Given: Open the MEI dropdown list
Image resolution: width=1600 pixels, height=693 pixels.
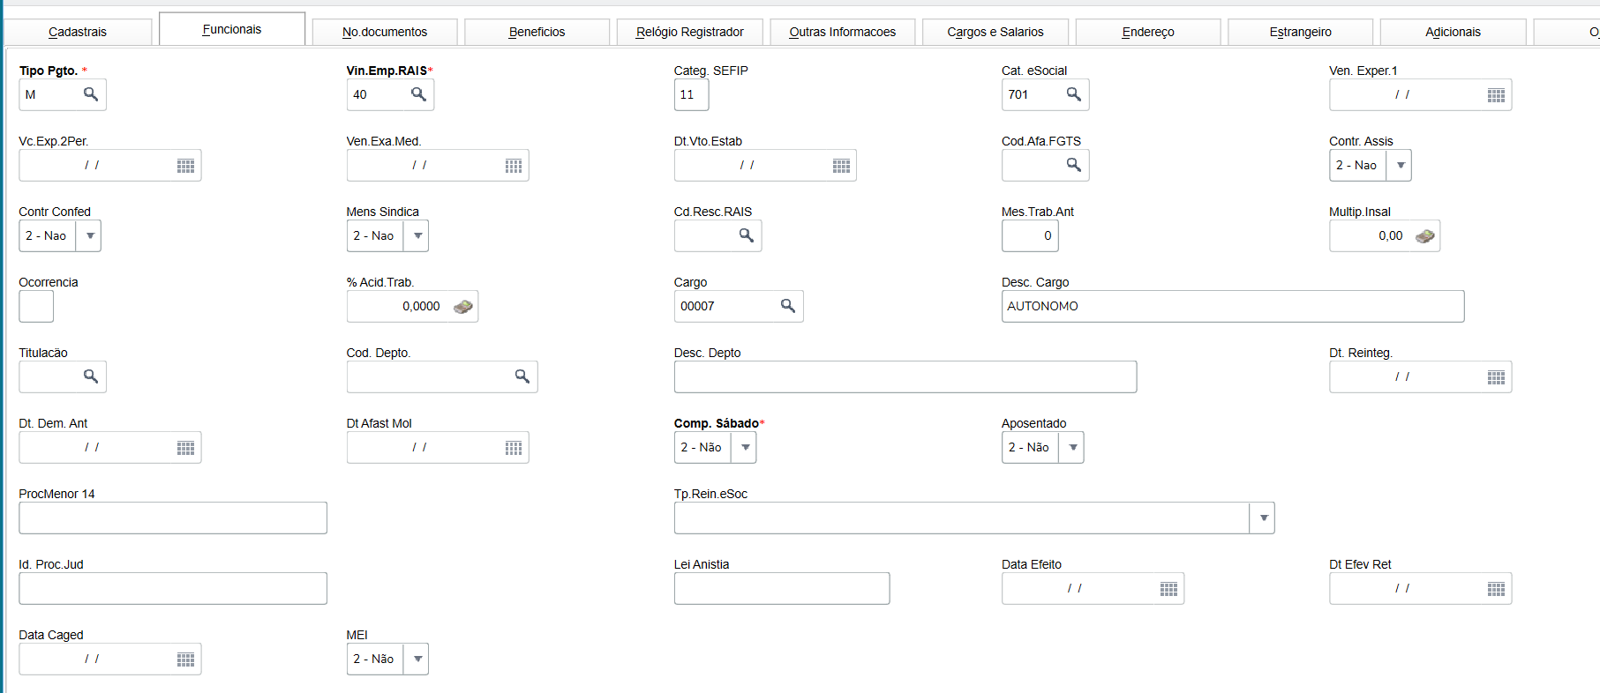Looking at the screenshot, I should tap(417, 659).
